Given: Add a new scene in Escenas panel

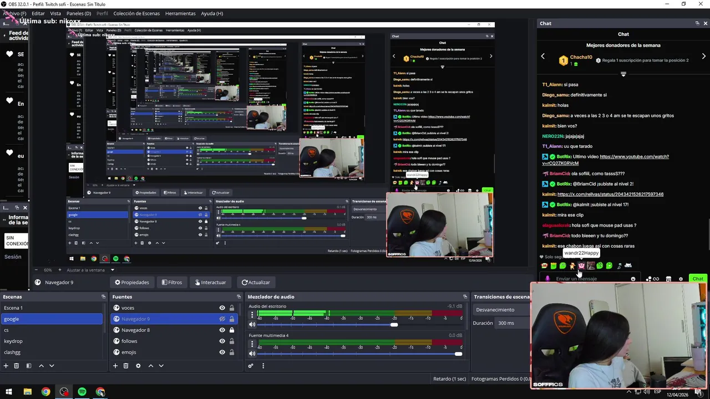Looking at the screenshot, I should [x=6, y=366].
